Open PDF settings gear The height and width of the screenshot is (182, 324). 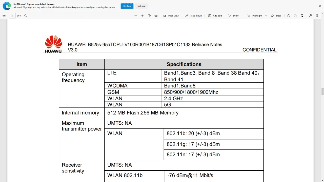(317, 16)
